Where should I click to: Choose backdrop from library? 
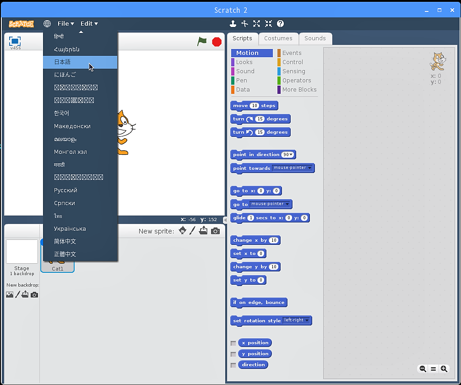[x=10, y=294]
